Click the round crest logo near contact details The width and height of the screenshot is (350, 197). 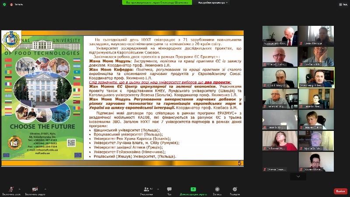(15, 143)
